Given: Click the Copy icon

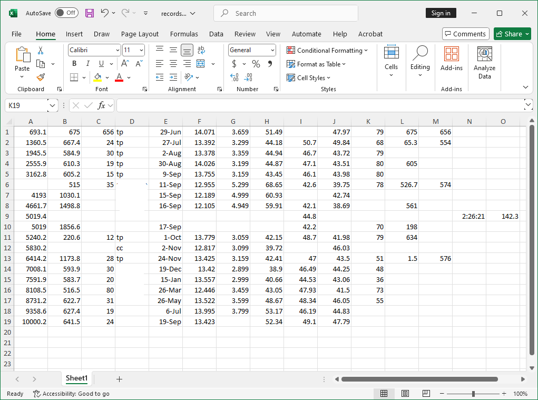Looking at the screenshot, I should click(41, 64).
